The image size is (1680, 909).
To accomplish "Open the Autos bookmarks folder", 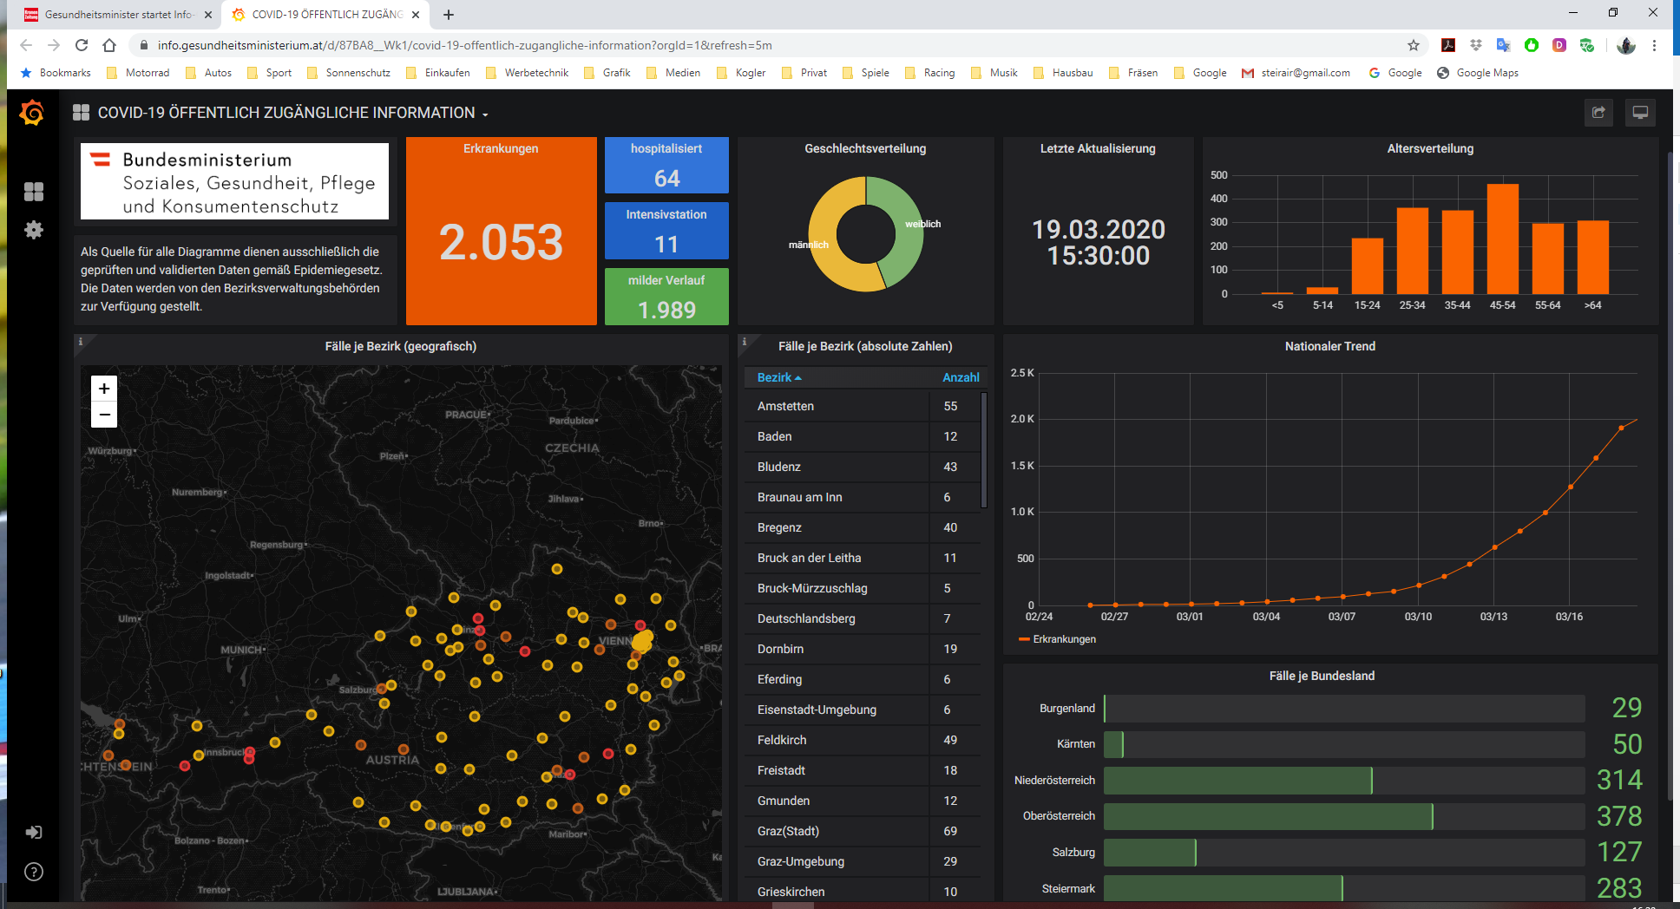I will pos(208,73).
